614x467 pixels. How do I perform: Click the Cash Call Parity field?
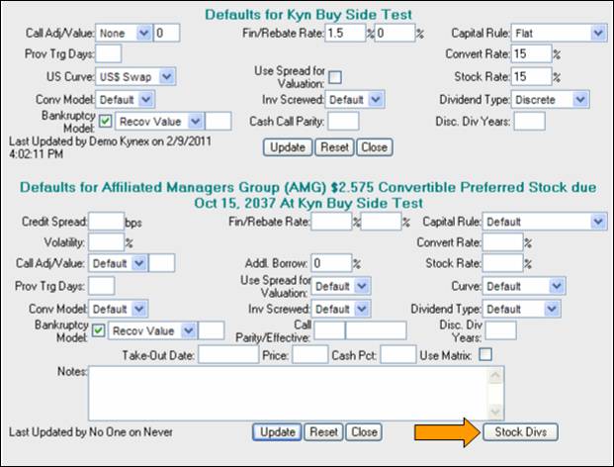coord(343,122)
